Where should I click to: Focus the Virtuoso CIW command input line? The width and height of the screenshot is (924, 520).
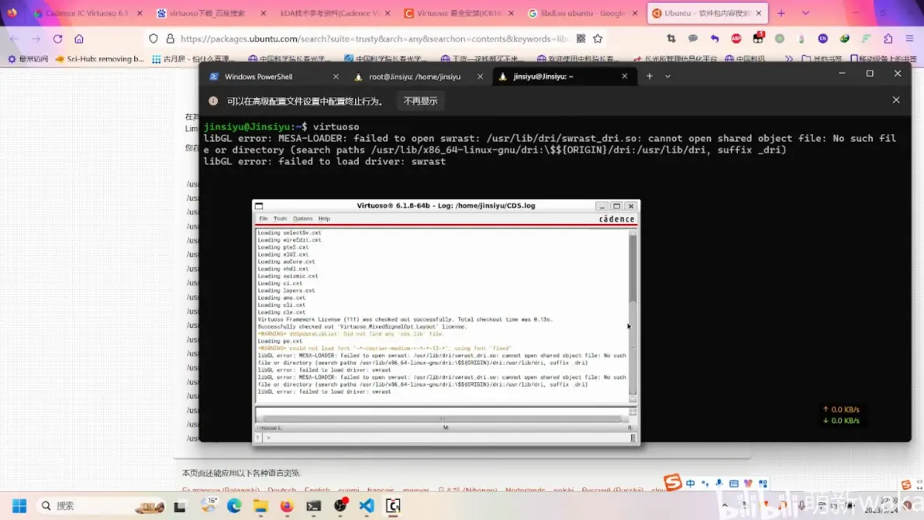click(446, 438)
